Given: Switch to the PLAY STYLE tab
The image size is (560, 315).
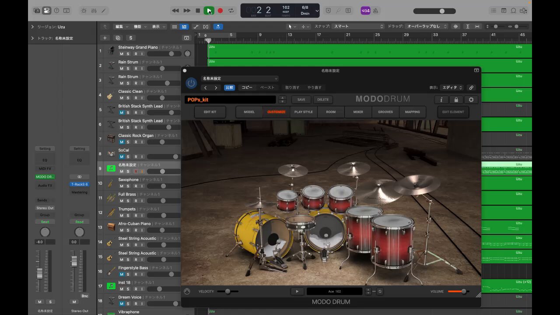Looking at the screenshot, I should (304, 112).
